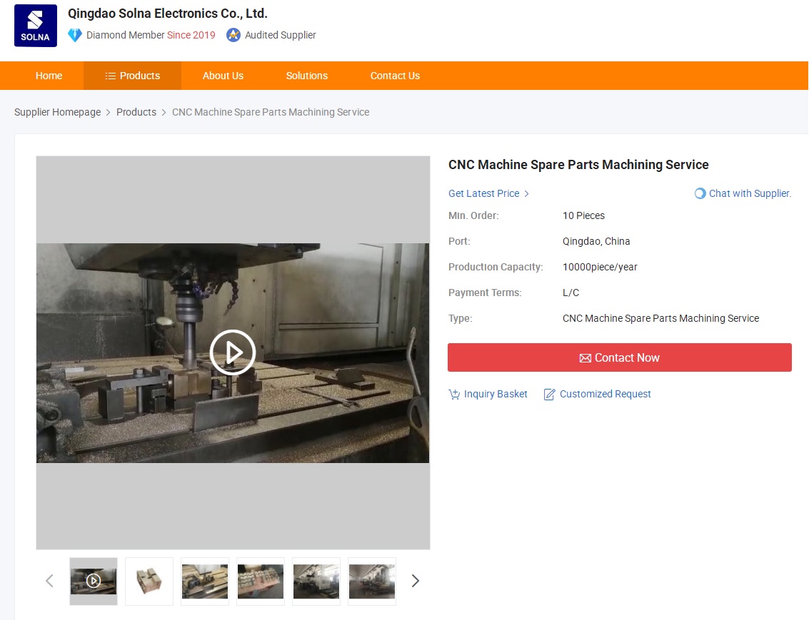Click the Products breadcrumb link

click(136, 112)
